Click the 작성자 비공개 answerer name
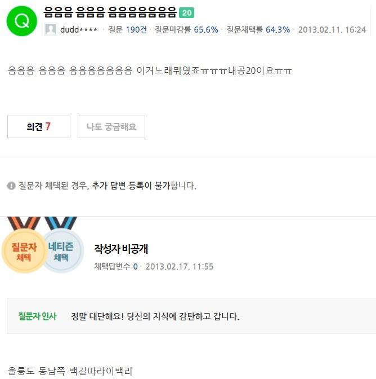376x379 pixels. [121, 249]
